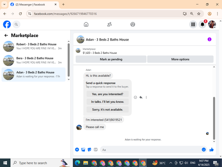Click the reply arrow next to the message

tap(141, 98)
